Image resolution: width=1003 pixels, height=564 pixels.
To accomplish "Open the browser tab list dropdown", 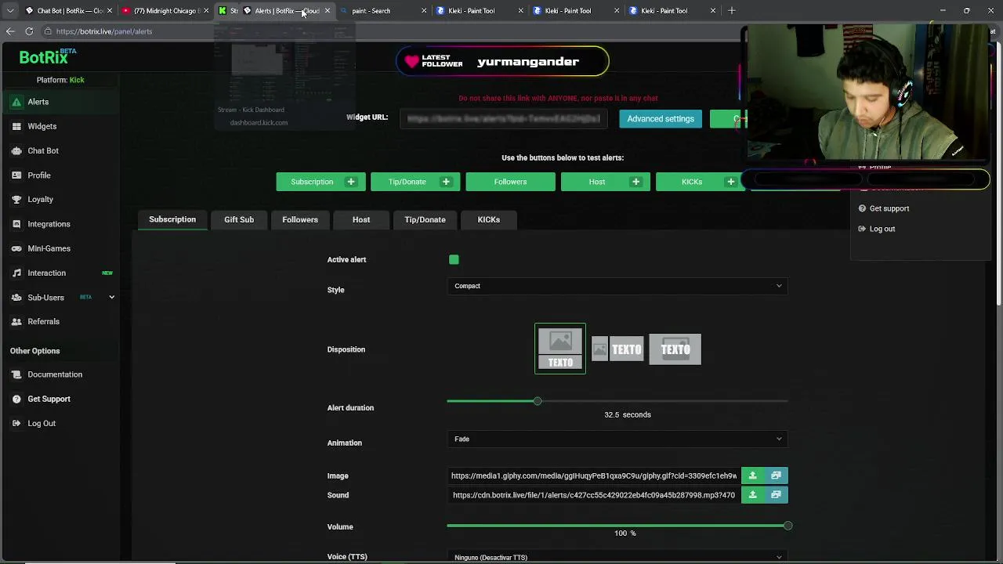I will coord(9,10).
